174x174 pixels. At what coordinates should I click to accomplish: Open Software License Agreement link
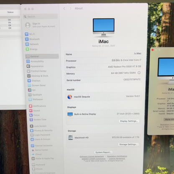coord(92,156)
